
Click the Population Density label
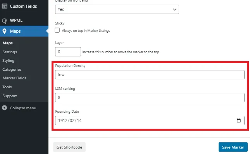click(70, 66)
